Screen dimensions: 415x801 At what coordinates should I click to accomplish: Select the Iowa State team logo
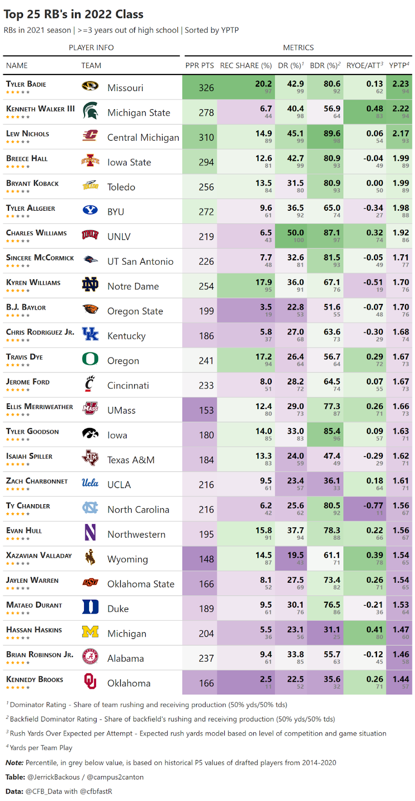point(90,161)
